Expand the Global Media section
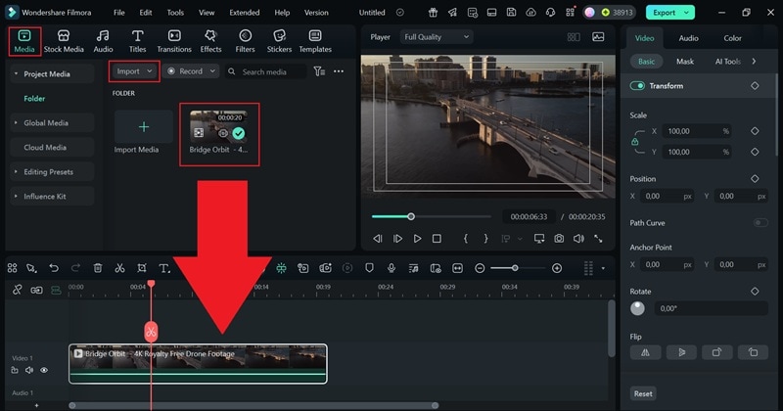Screen dimensions: 783x411 pyautogui.click(x=16, y=123)
